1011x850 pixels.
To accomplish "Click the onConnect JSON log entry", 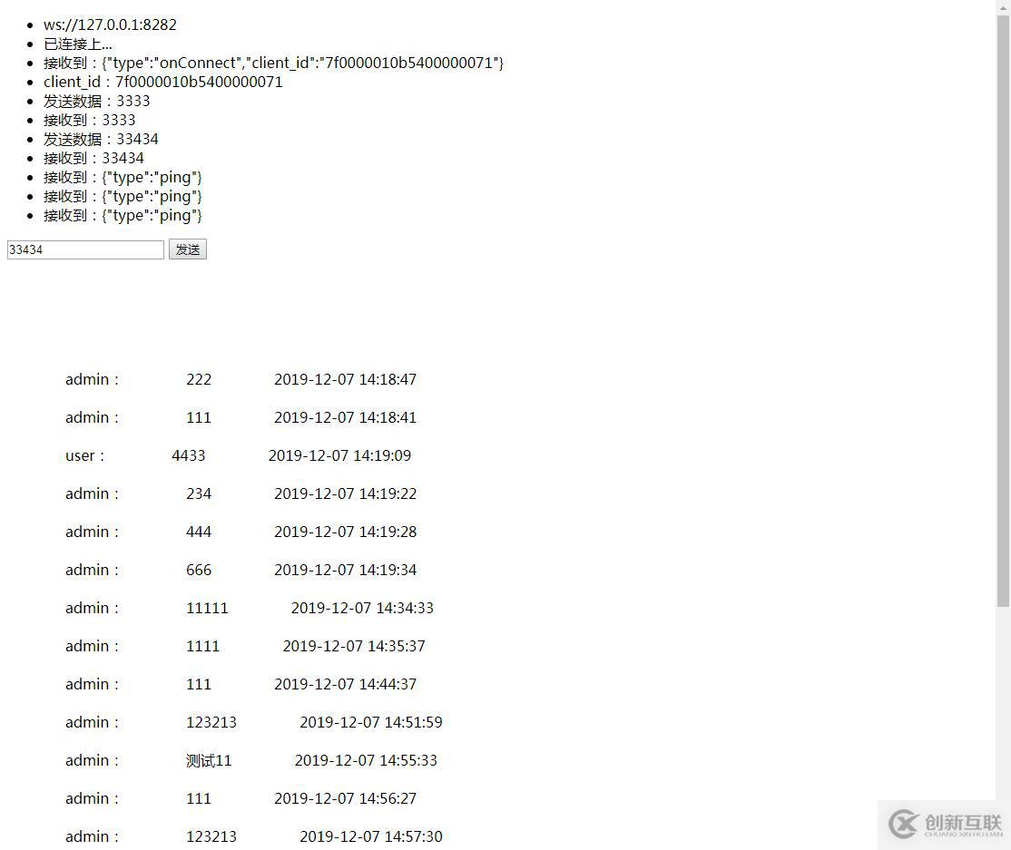I will coord(273,63).
